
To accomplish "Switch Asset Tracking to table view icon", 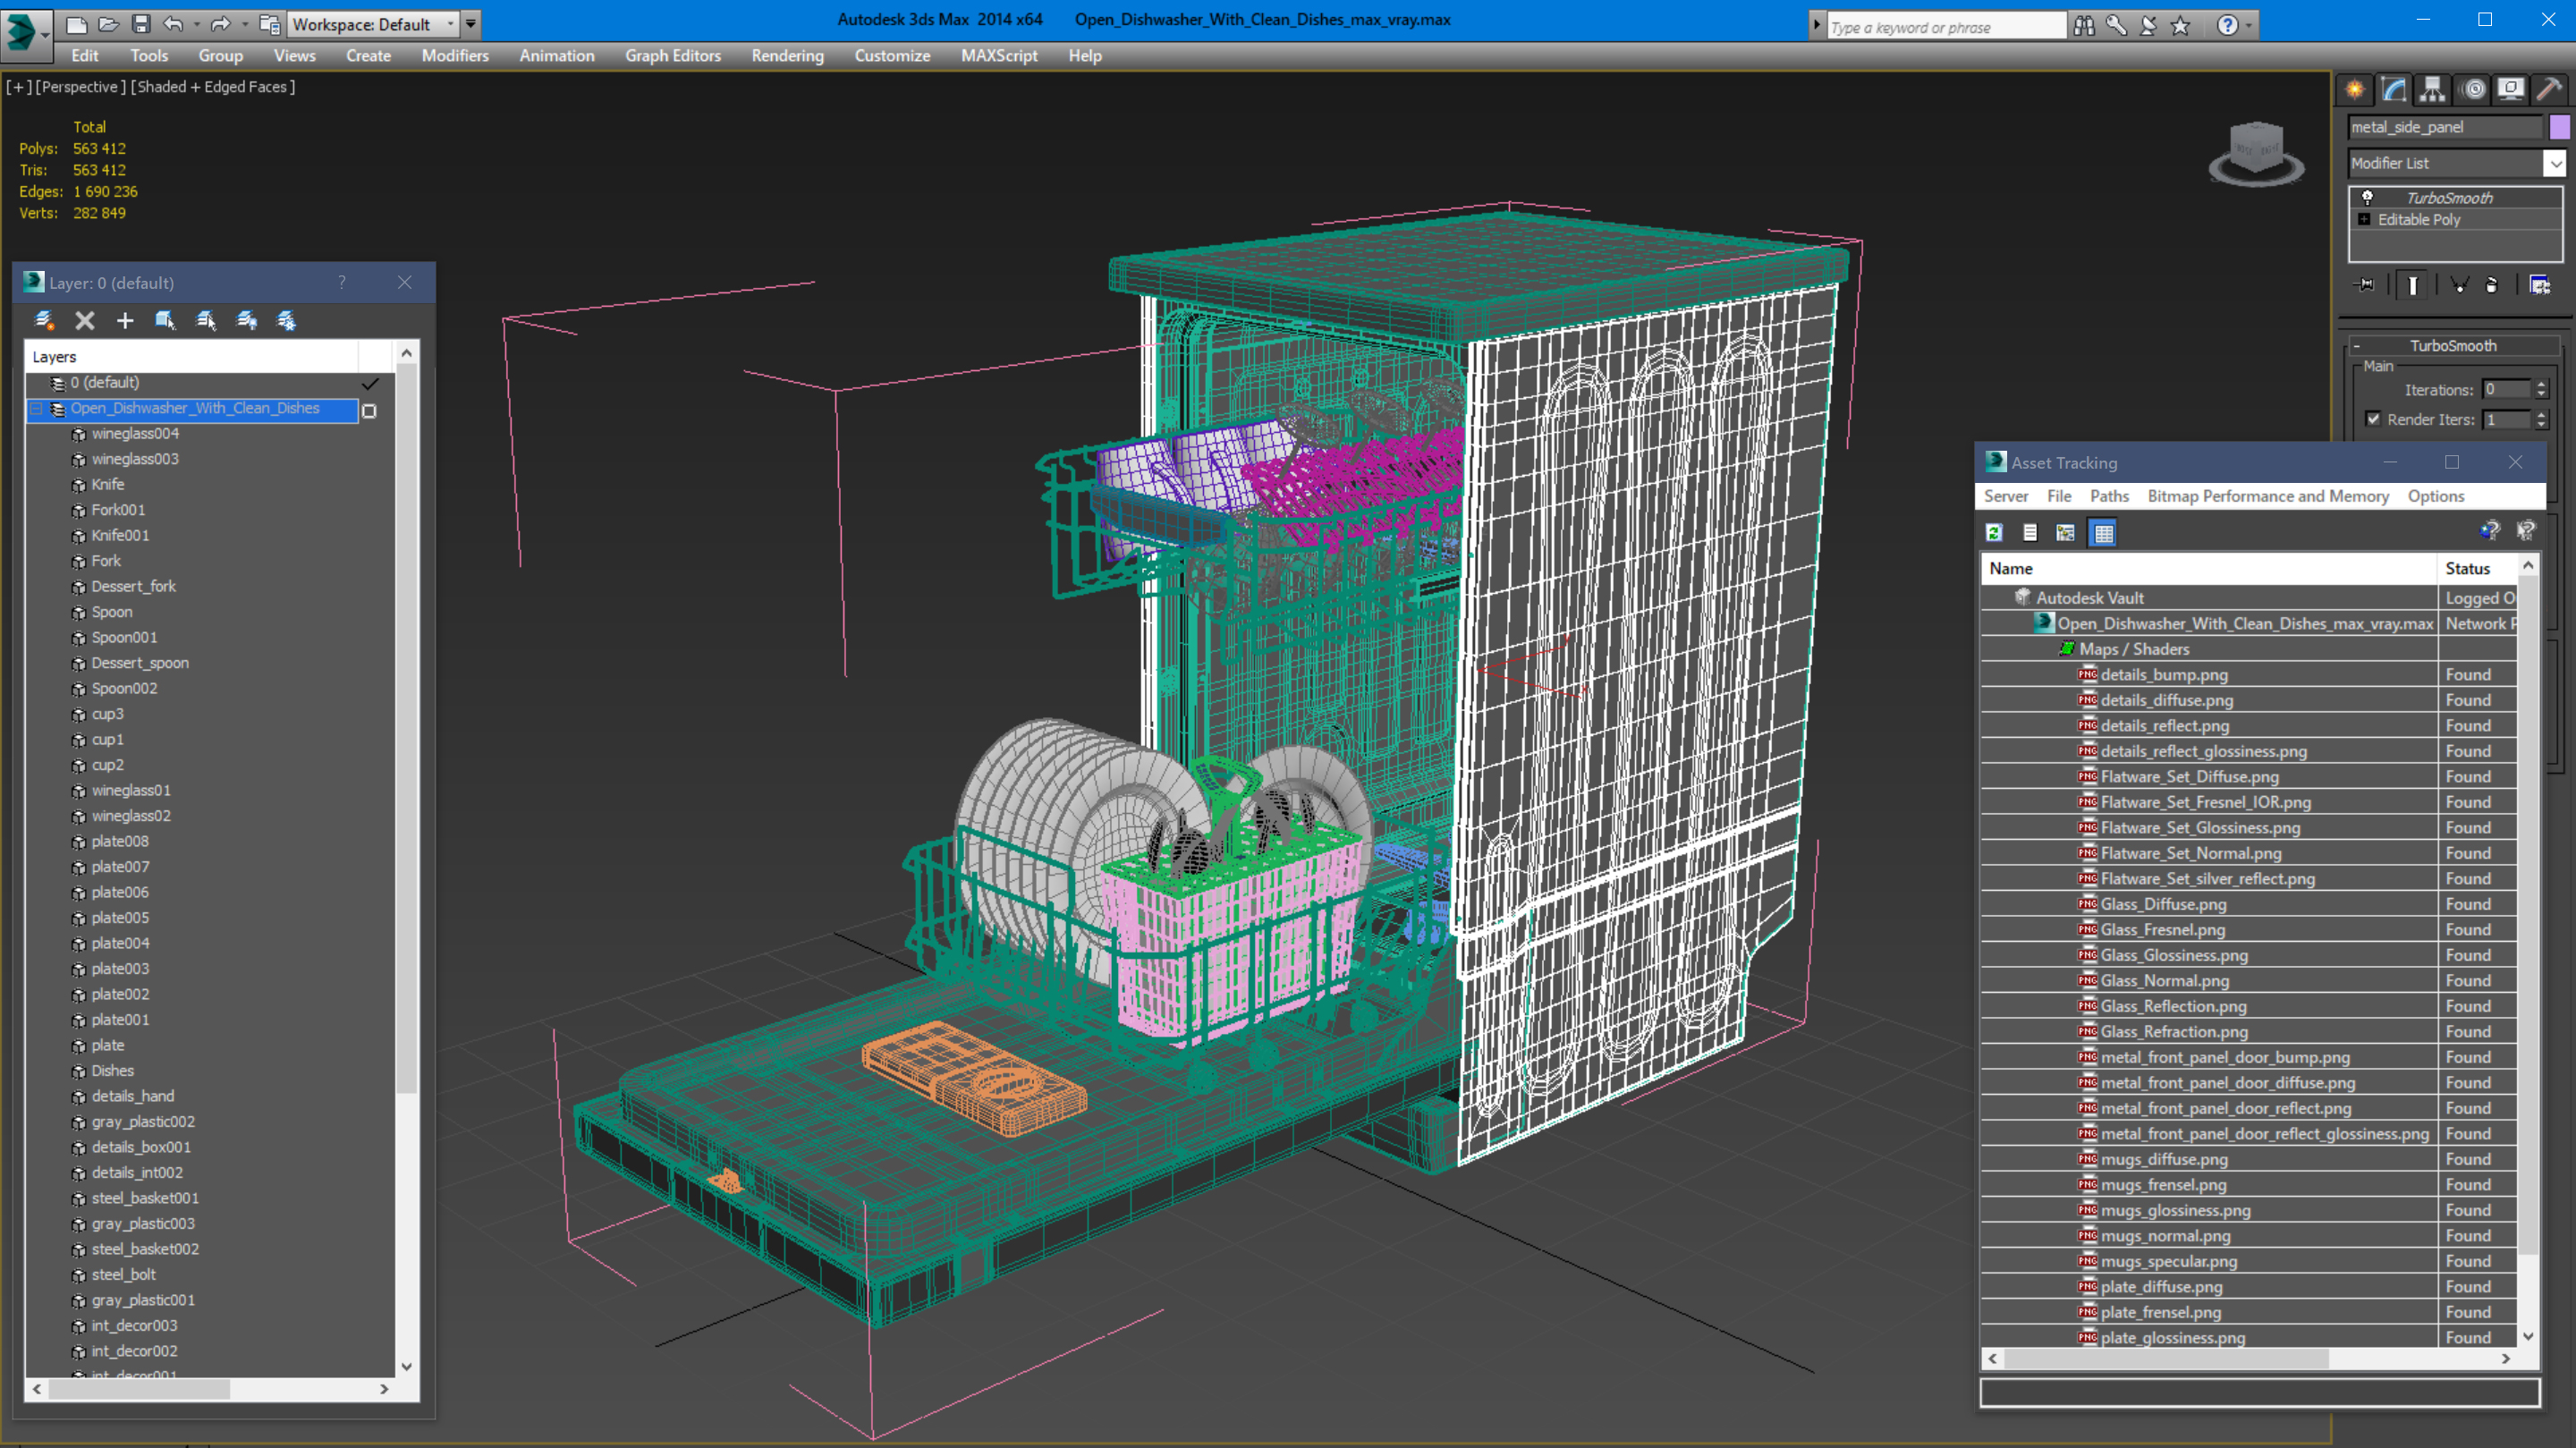I will pos(2104,533).
